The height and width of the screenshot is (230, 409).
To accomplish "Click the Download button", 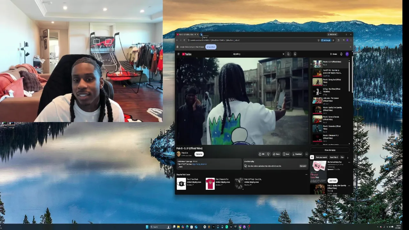I will pyautogui.click(x=297, y=154).
